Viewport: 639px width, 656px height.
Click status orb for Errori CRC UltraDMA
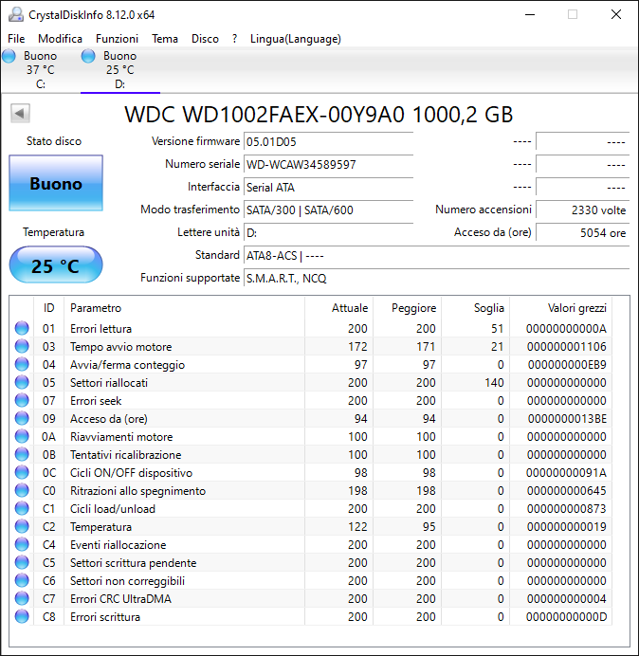tap(22, 598)
